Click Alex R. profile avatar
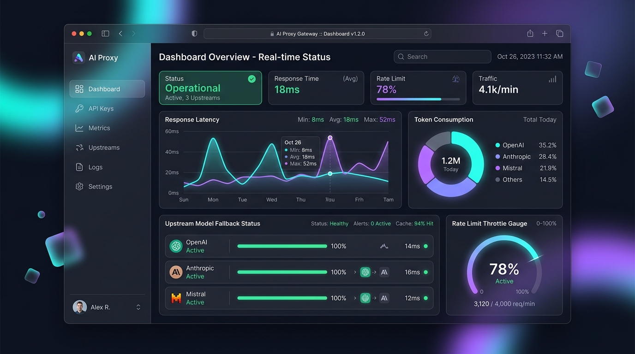The image size is (635, 354). [80, 307]
